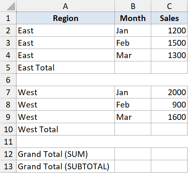Click Jan in row 2
This screenshot has width=188, height=173.
click(x=133, y=30)
